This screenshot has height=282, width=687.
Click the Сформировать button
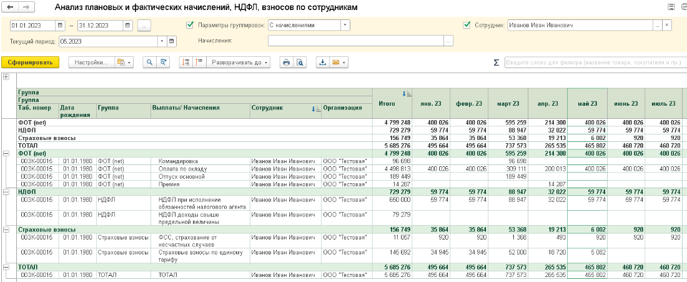tap(30, 63)
